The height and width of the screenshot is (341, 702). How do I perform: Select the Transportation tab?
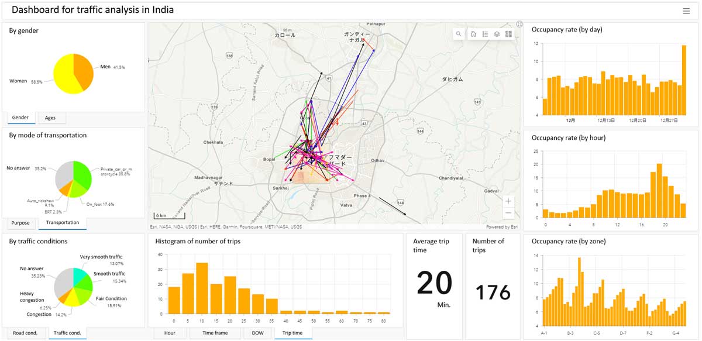click(62, 223)
